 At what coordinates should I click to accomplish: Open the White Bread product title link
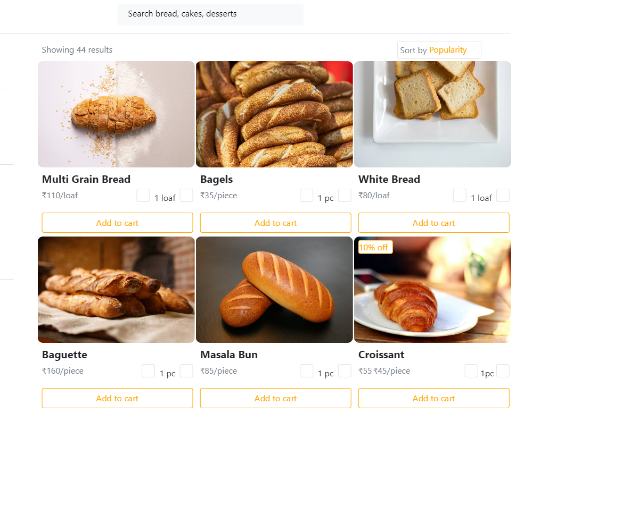click(389, 179)
